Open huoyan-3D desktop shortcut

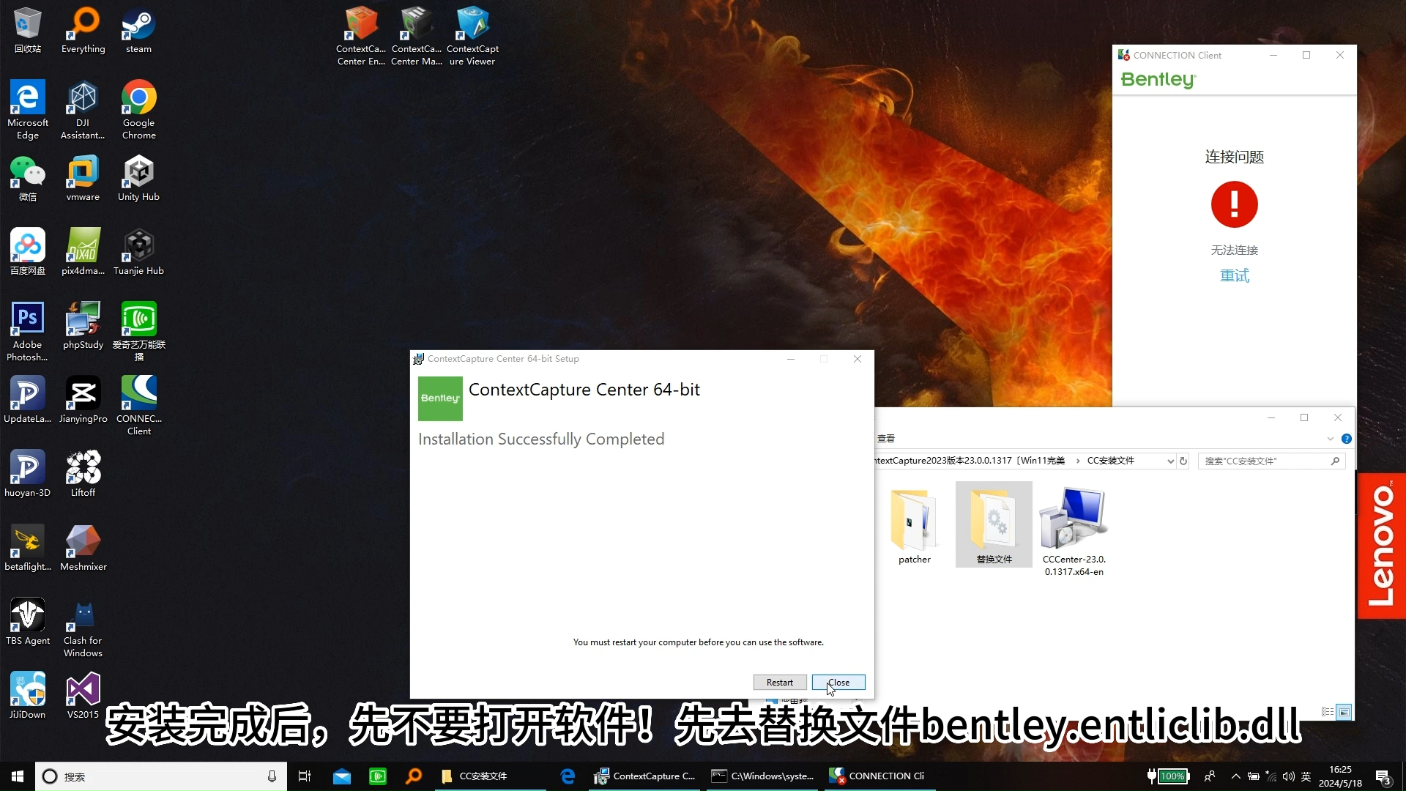tap(28, 474)
